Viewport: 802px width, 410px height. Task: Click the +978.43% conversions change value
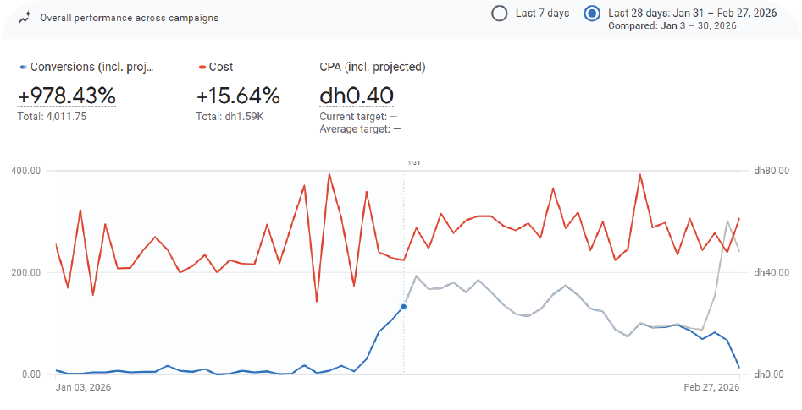click(x=66, y=96)
